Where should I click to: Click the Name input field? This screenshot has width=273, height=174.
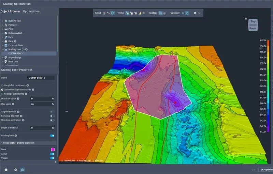[x=41, y=78]
